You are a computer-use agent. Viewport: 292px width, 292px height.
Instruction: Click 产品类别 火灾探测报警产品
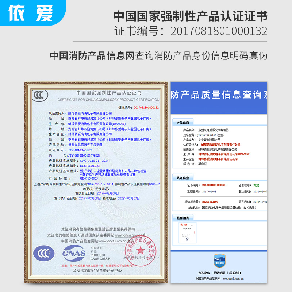click(209, 140)
